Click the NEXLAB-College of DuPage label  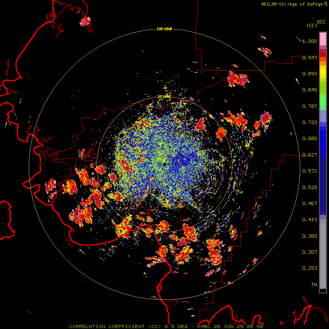(x=292, y=4)
